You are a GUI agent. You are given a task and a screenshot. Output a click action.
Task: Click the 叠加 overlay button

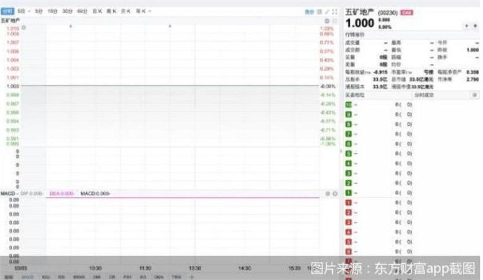pyautogui.click(x=308, y=12)
